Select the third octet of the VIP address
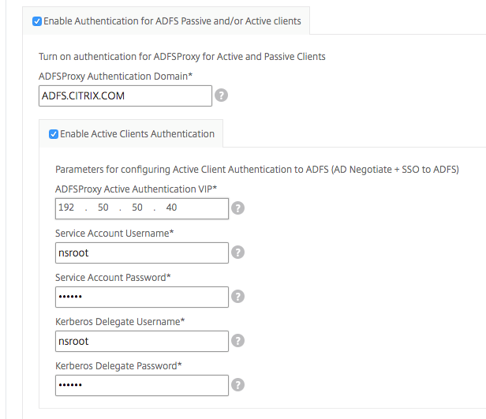 [137, 208]
